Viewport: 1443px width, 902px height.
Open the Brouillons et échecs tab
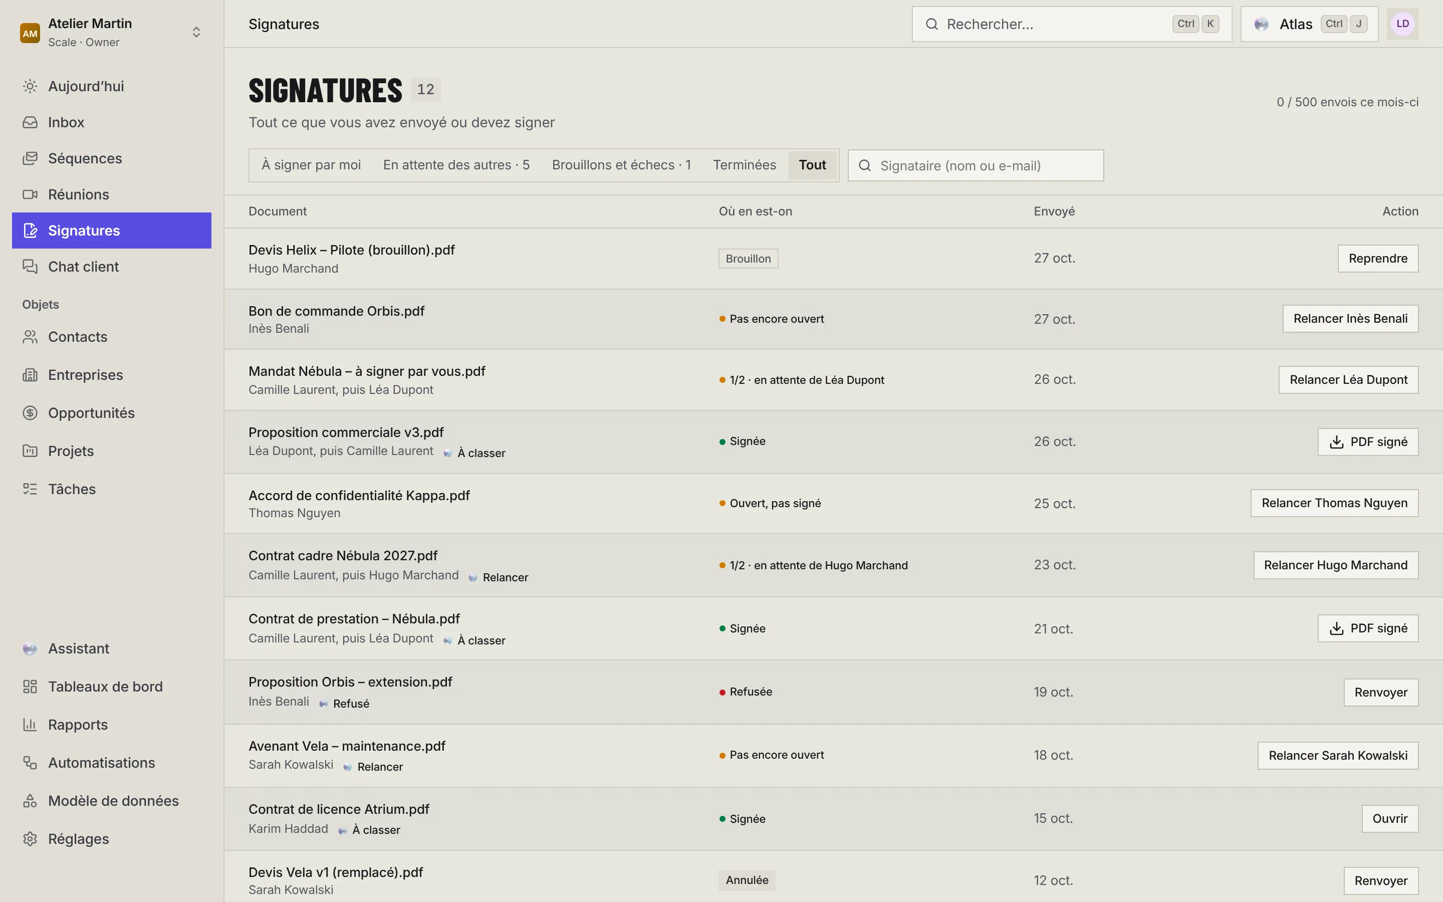pos(621,165)
